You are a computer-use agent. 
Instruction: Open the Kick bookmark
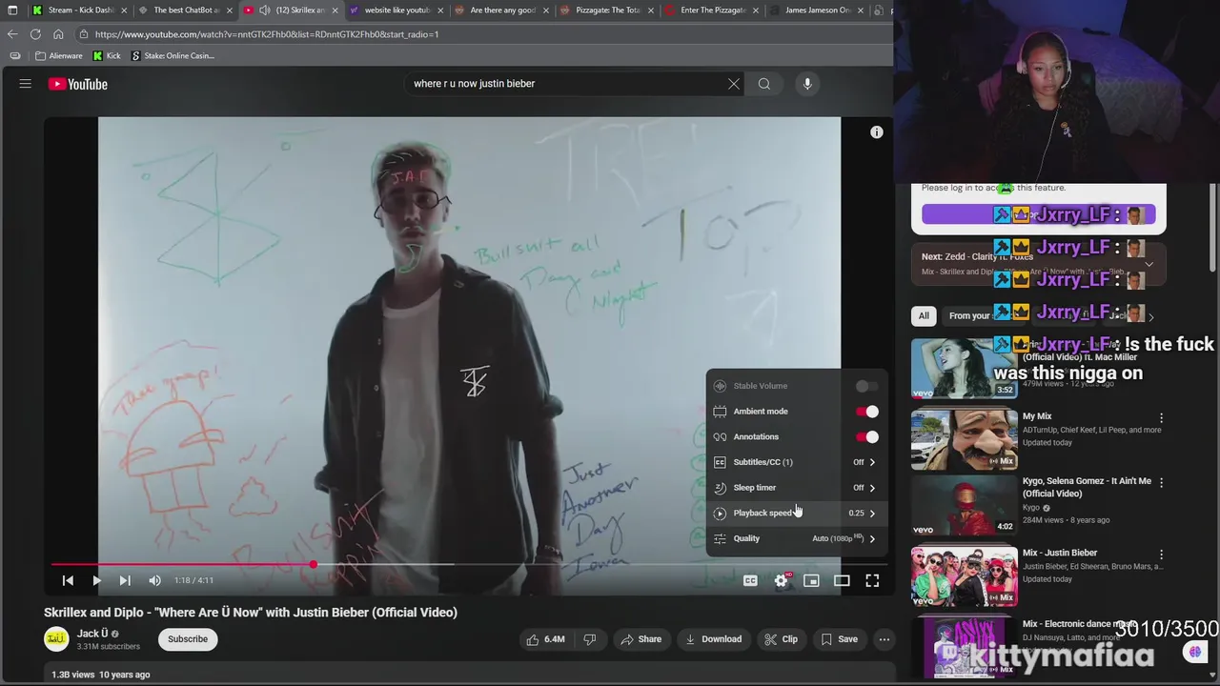pos(107,56)
